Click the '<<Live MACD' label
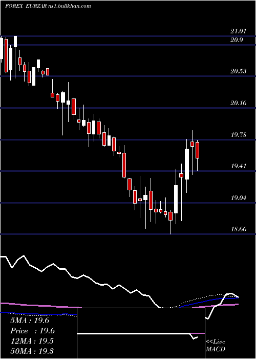This screenshot has height=359, width=256. pos(216,345)
